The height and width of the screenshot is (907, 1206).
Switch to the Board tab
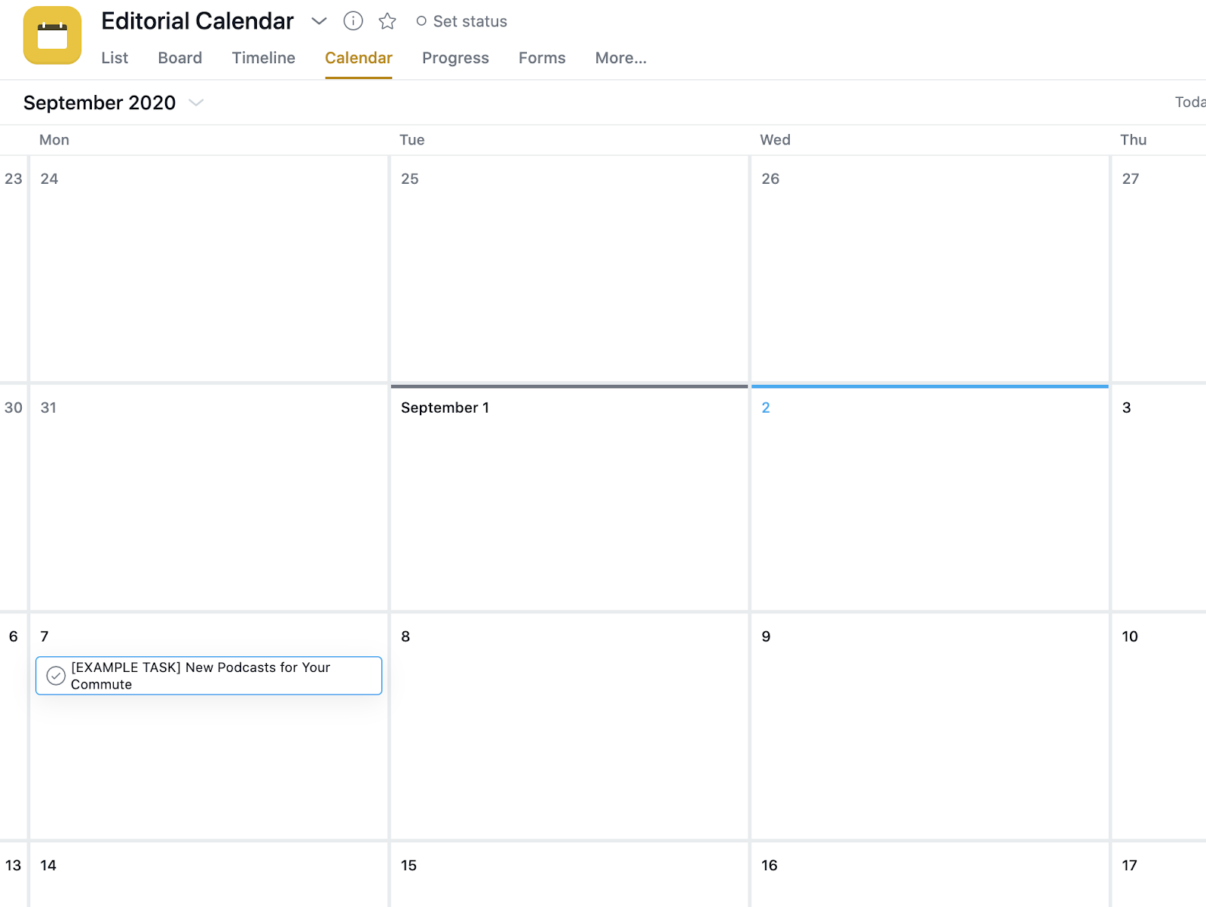(180, 58)
